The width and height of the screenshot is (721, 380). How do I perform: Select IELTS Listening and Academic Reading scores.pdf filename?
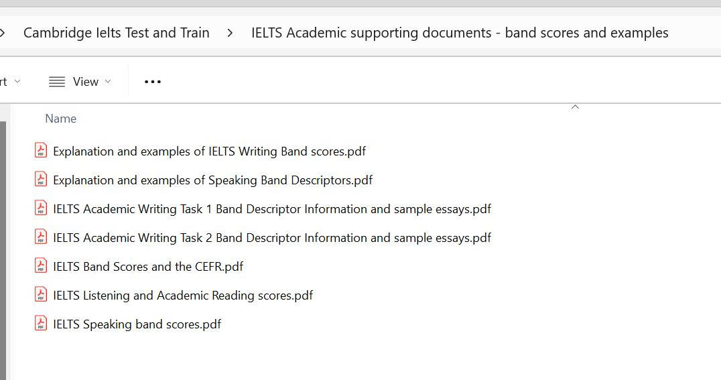(183, 295)
